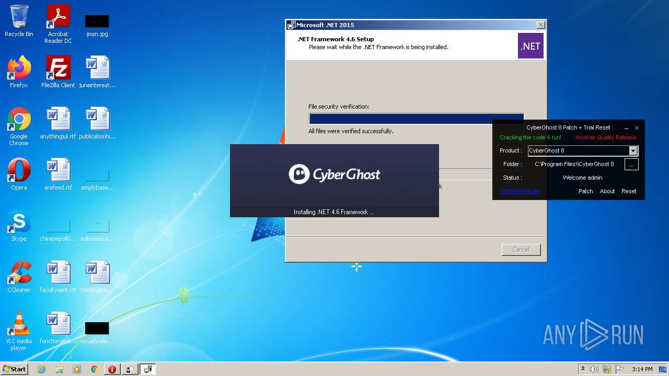The image size is (669, 376).
Task: Open Chrome from the taskbar
Action: tap(95, 369)
